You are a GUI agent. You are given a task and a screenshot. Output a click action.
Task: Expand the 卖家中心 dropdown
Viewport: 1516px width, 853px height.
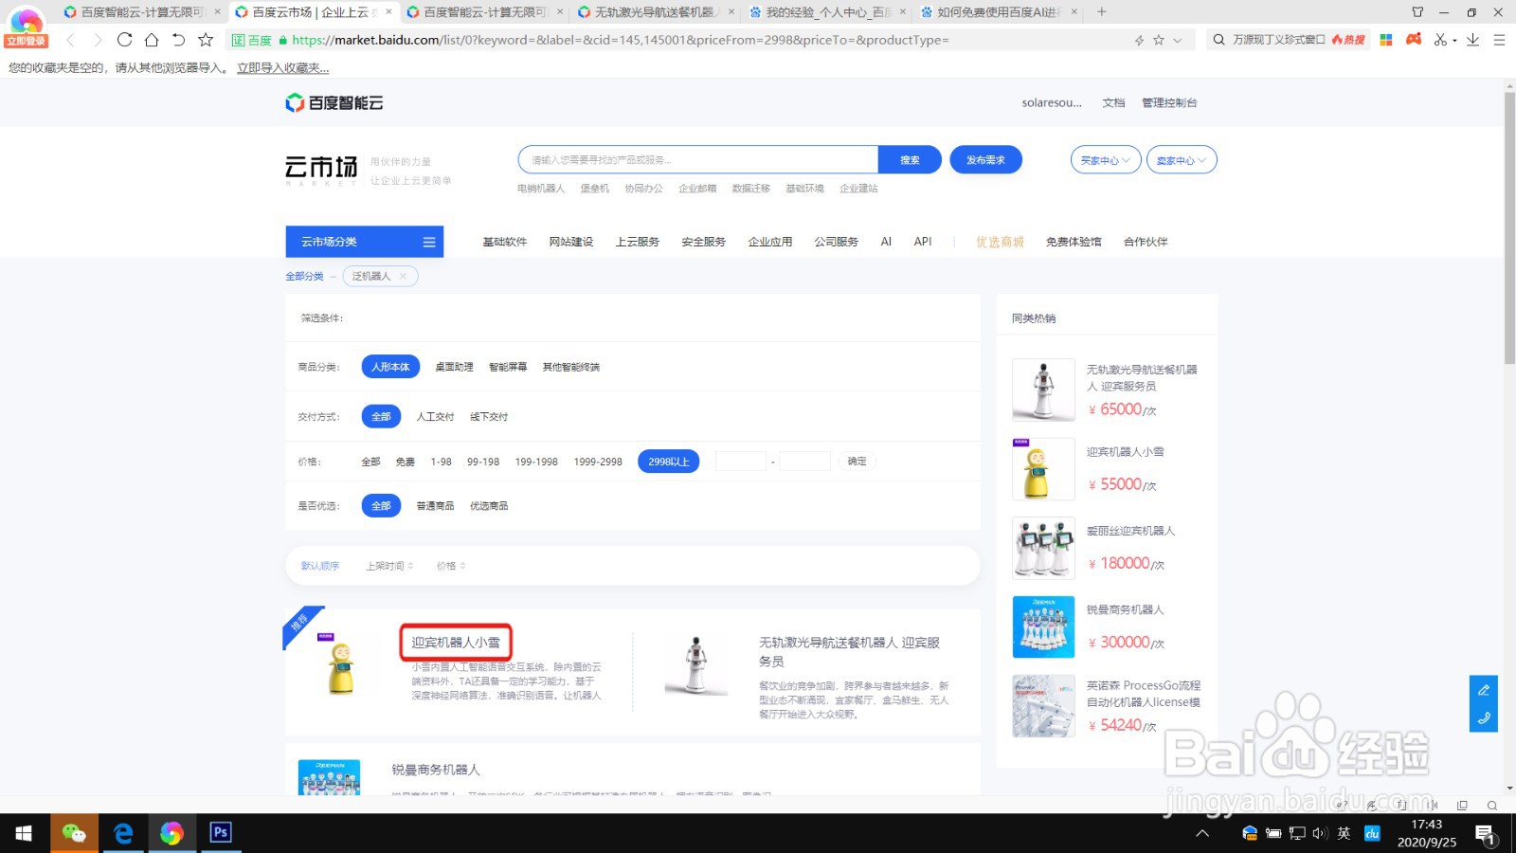coord(1182,160)
